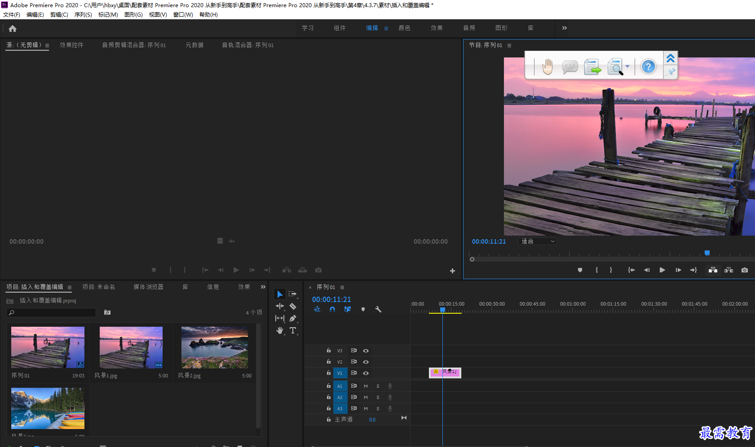
Task: Open 编辑 workspace menu icon
Action: pyautogui.click(x=386, y=28)
